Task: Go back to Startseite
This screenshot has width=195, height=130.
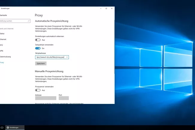Action: [4, 15]
